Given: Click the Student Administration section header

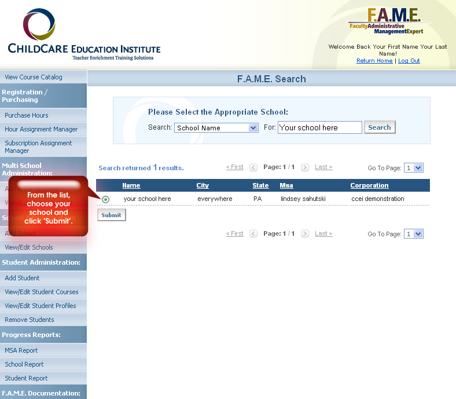Looking at the screenshot, I should coord(43,262).
